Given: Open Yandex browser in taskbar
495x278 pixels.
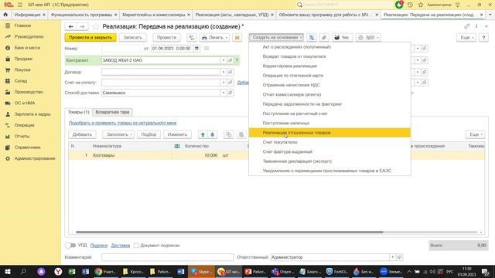Looking at the screenshot, I should click(x=58, y=271).
